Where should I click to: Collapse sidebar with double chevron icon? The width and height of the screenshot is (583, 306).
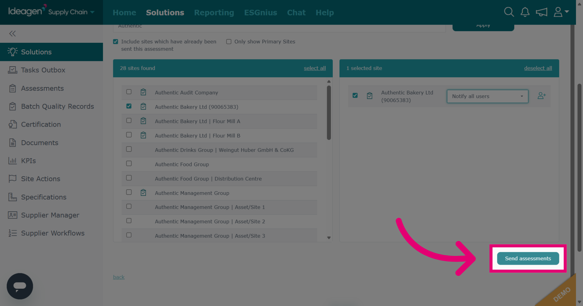12,34
